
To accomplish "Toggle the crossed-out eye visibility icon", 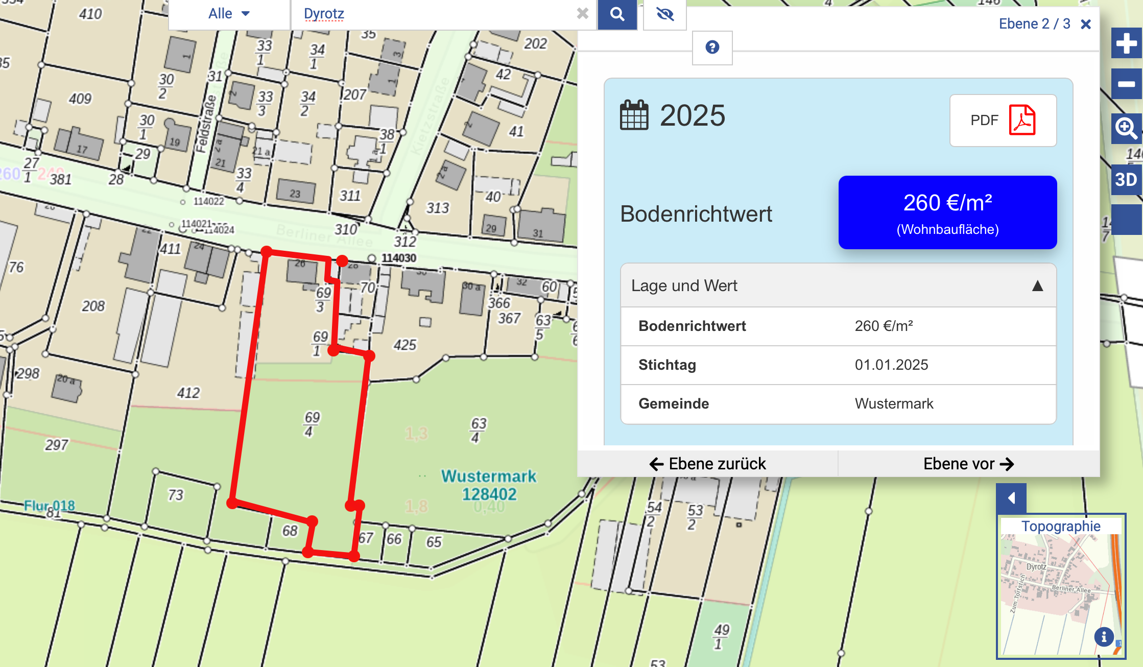I will 664,14.
